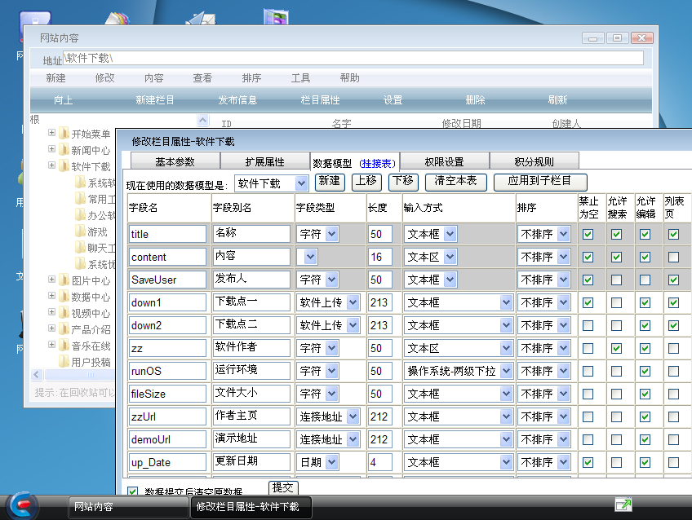
Task: Expand the 开始菜单 tree node
Action: tap(51, 133)
